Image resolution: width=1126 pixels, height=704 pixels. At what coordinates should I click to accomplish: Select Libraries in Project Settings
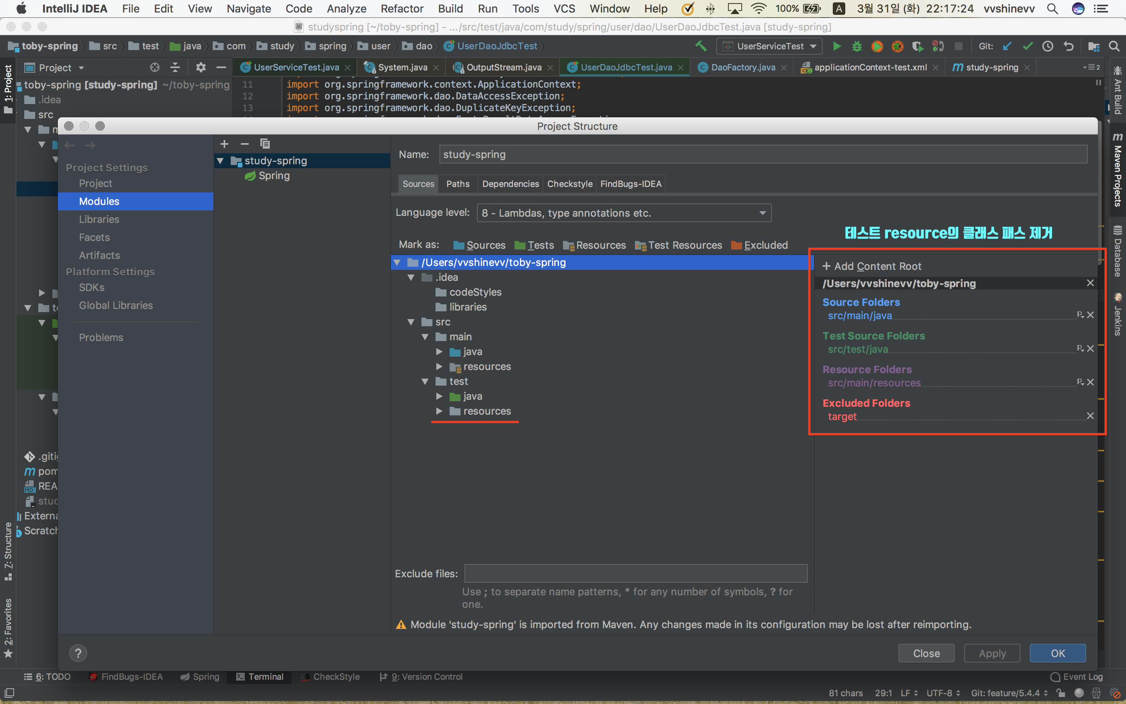coord(99,219)
